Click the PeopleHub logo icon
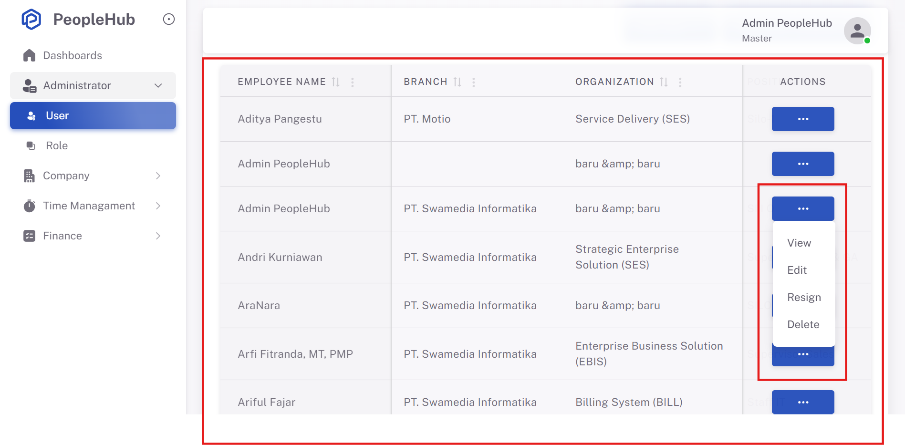This screenshot has width=905, height=445. [x=31, y=19]
